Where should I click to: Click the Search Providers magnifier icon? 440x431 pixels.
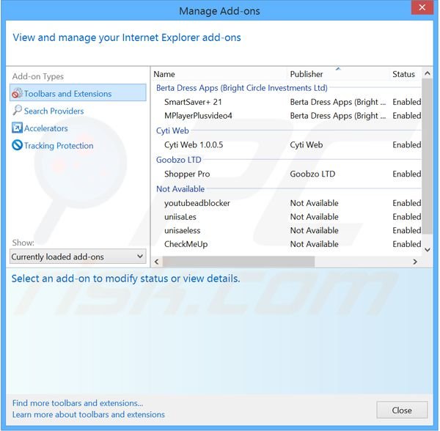(18, 111)
